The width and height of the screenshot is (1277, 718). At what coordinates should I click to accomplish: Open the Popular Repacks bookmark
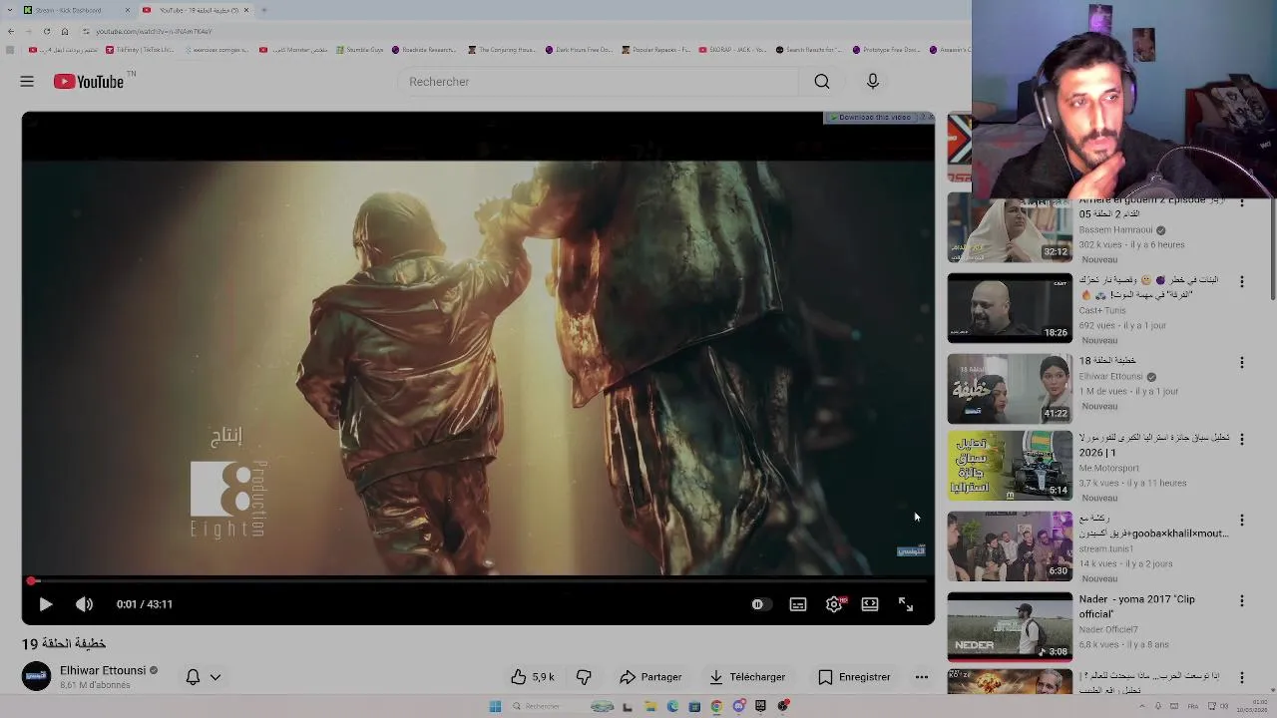(x=655, y=50)
